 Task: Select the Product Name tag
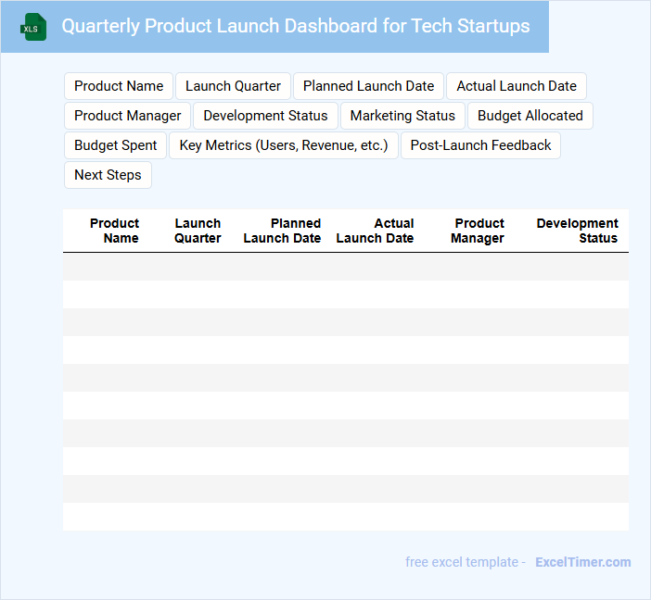119,86
